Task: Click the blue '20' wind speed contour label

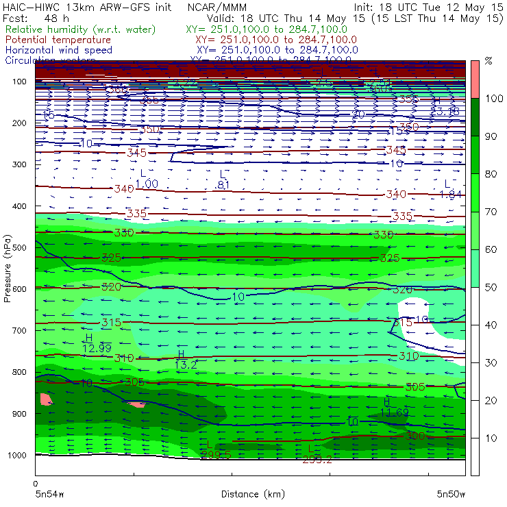Action: point(358,114)
